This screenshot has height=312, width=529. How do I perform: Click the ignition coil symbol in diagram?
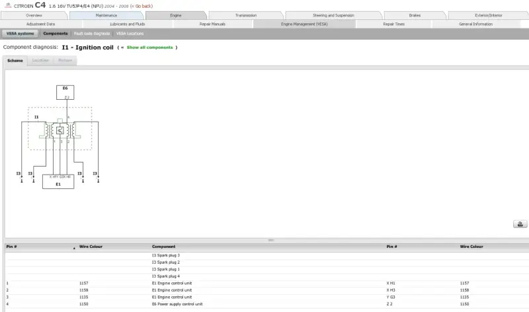pos(60,130)
